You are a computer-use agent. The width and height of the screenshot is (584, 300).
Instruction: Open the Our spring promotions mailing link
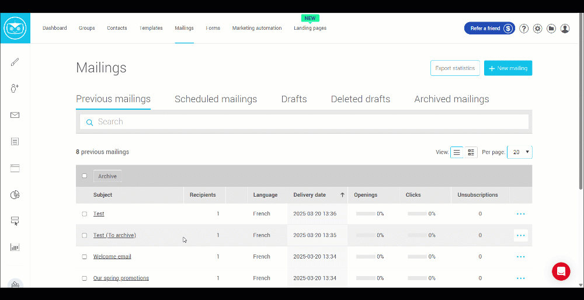(x=121, y=278)
